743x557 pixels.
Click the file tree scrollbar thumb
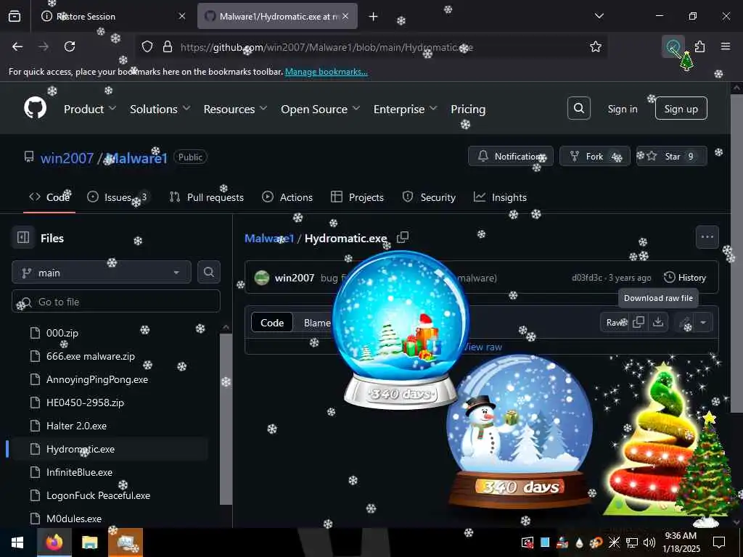[226, 418]
